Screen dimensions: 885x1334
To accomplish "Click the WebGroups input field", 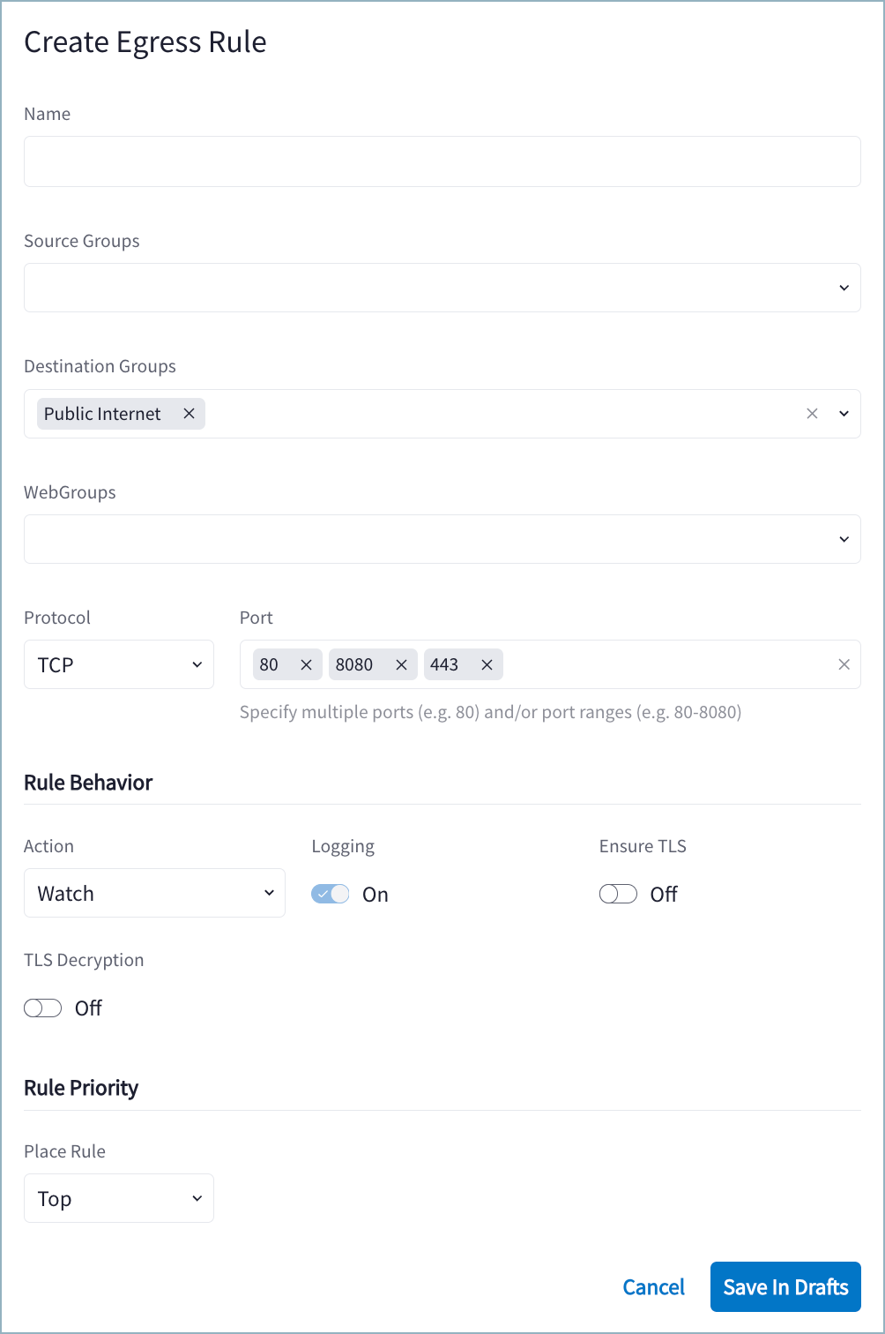I will [441, 538].
